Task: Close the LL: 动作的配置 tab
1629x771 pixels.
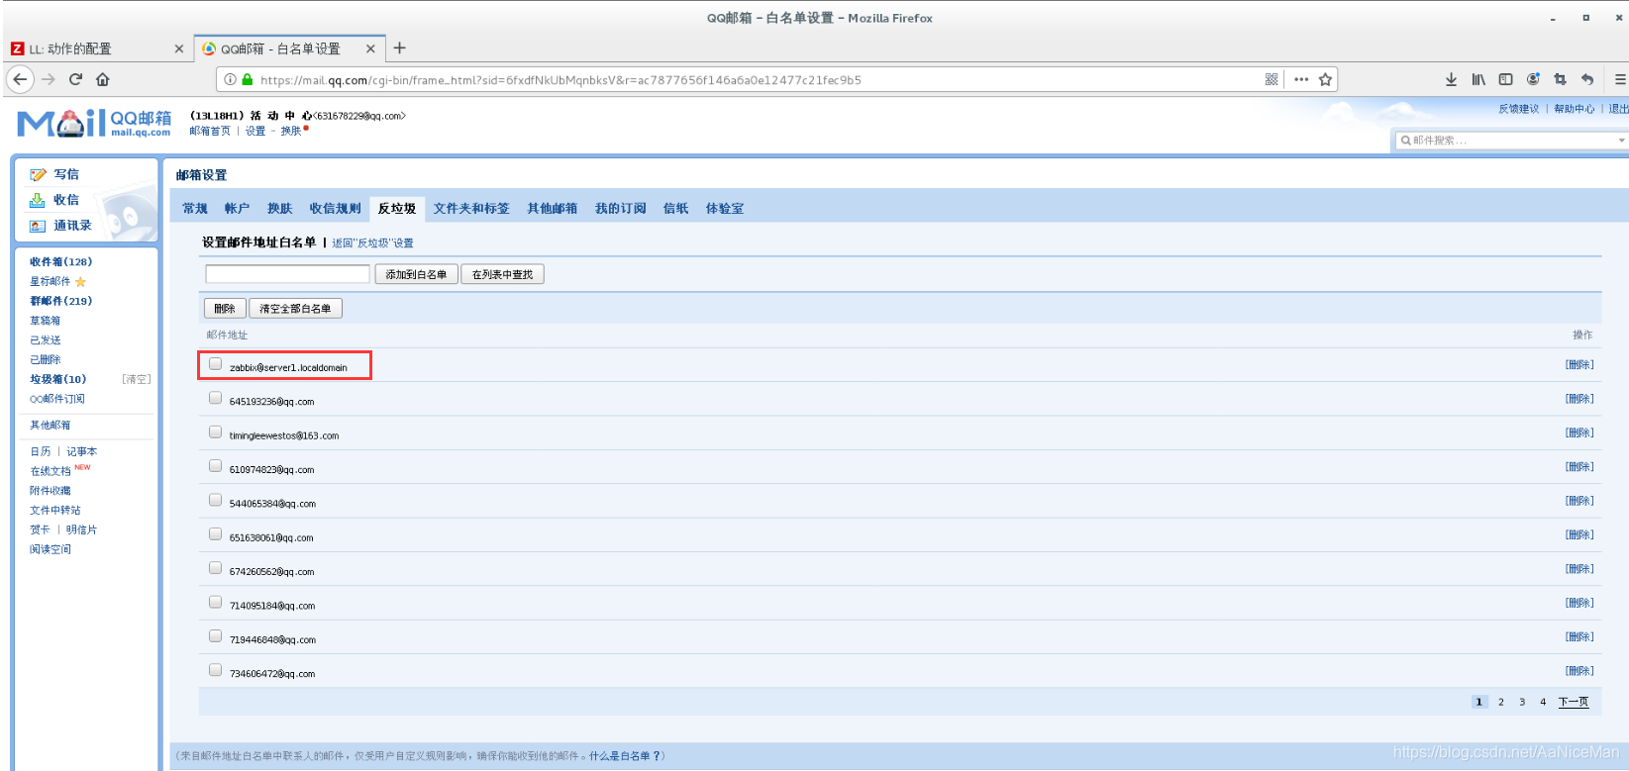Action: [178, 48]
